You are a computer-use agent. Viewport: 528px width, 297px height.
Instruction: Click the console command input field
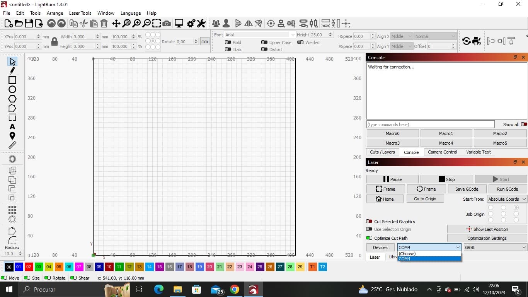430,125
